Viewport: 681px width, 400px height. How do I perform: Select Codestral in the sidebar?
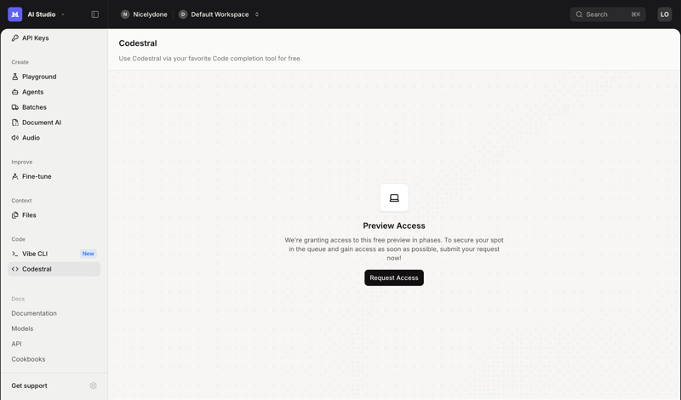pyautogui.click(x=37, y=269)
